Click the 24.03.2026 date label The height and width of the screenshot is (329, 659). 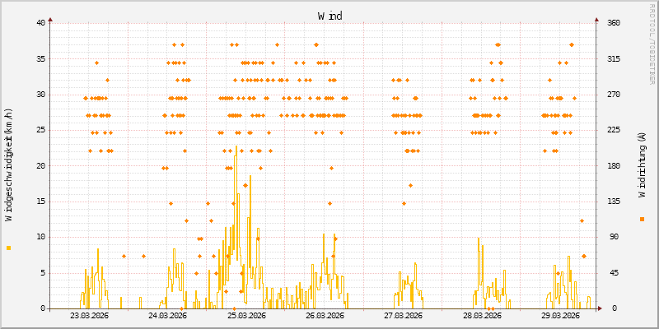[x=167, y=315]
